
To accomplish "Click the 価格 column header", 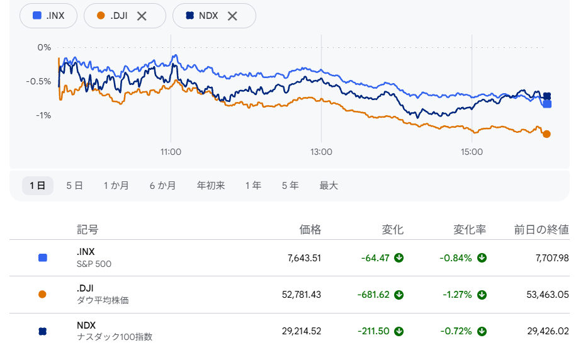I will [310, 230].
